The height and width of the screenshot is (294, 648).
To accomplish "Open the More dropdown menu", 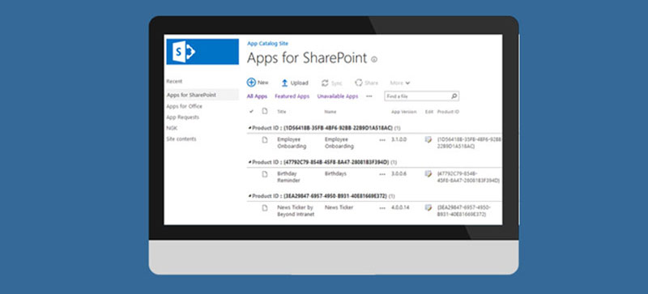I will pos(399,83).
